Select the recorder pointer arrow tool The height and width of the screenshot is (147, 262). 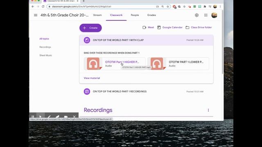coord(41,117)
